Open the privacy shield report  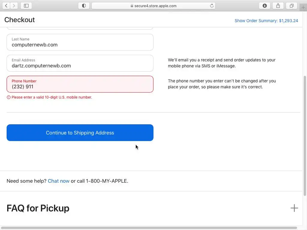84,6
